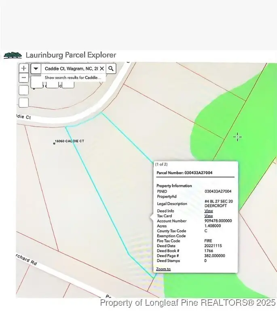
Task: Clear the search box with the X
Action: (x=102, y=69)
